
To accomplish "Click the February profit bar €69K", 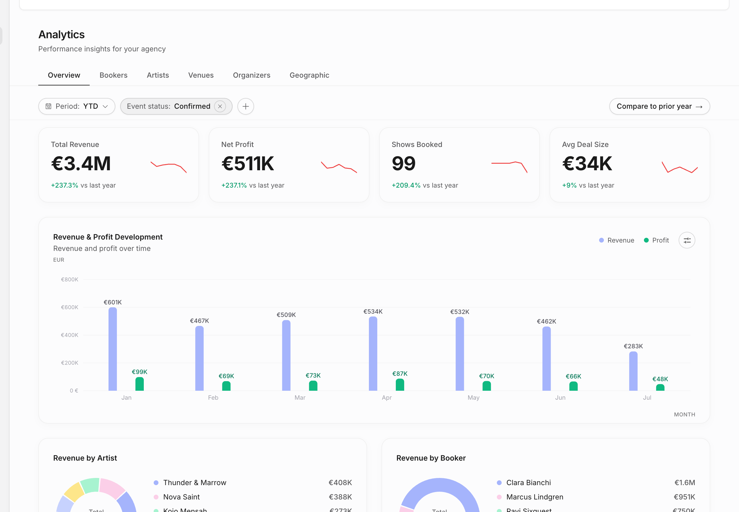I will point(226,386).
